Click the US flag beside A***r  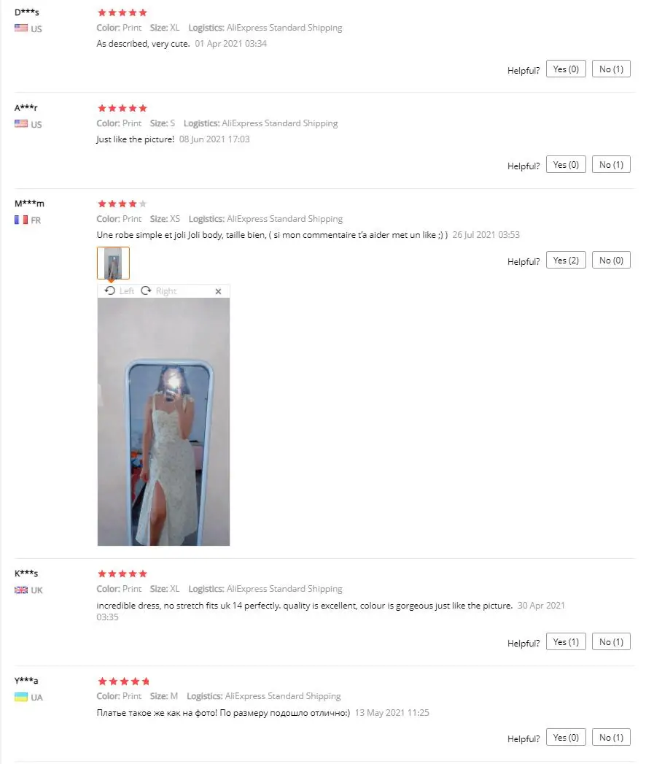pyautogui.click(x=21, y=123)
